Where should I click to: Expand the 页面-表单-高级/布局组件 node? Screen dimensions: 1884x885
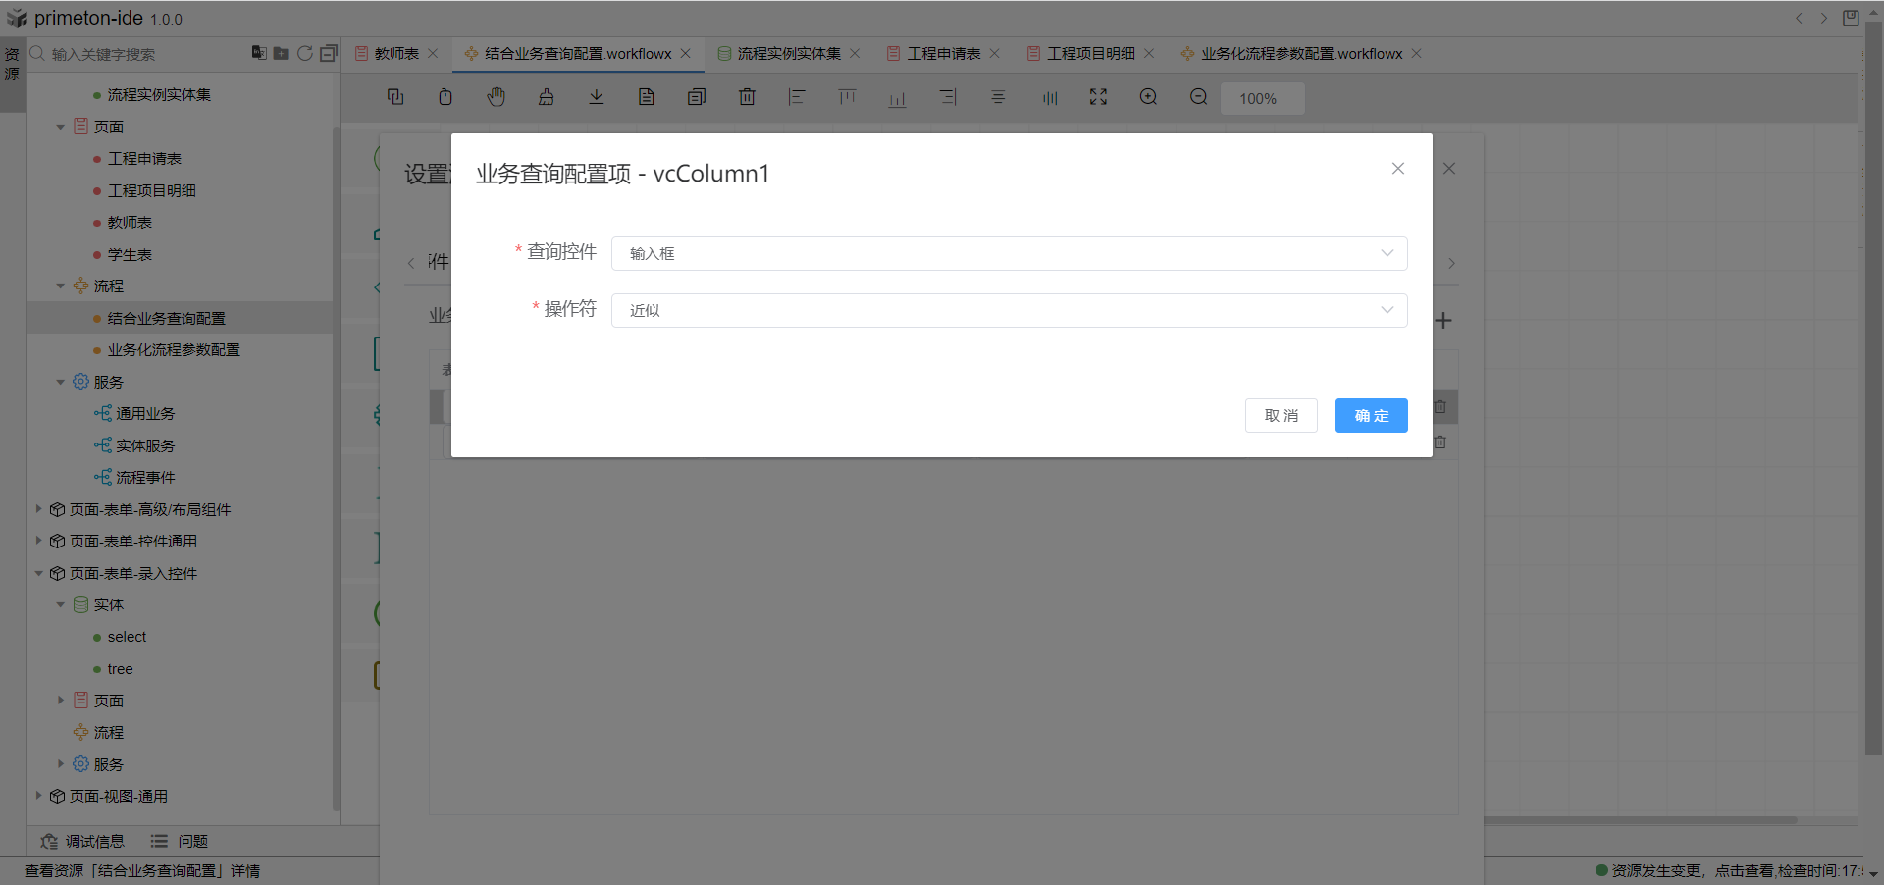[x=38, y=509]
